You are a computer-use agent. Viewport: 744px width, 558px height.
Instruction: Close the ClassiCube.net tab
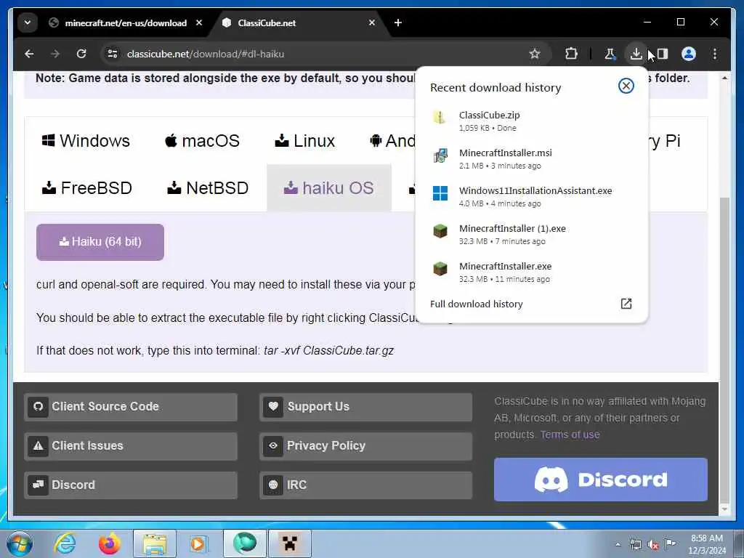click(372, 23)
